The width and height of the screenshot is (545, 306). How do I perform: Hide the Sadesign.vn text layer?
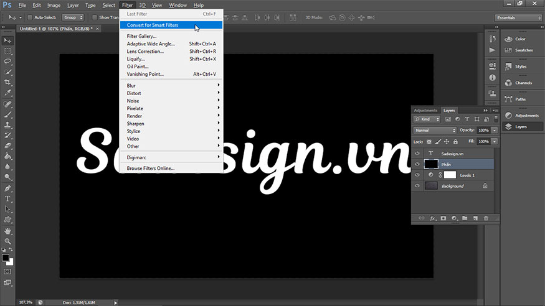[x=417, y=154]
